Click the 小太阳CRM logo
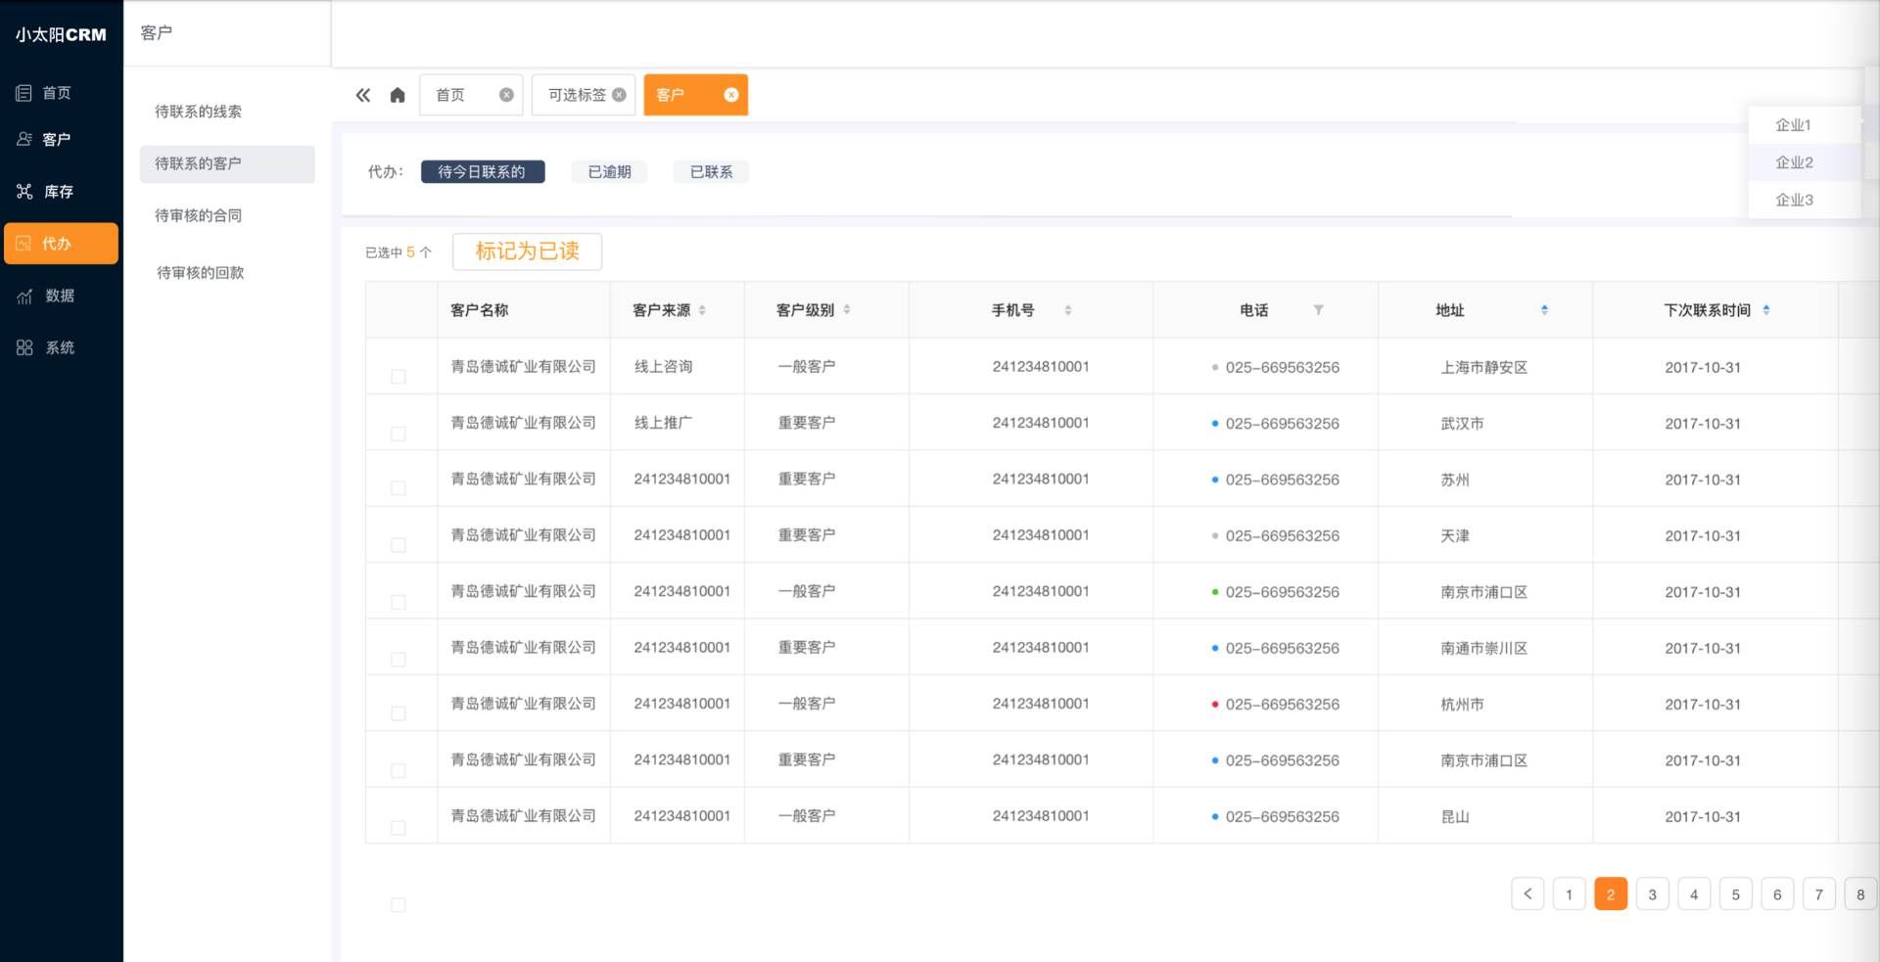Viewport: 1880px width, 962px height. click(x=61, y=35)
